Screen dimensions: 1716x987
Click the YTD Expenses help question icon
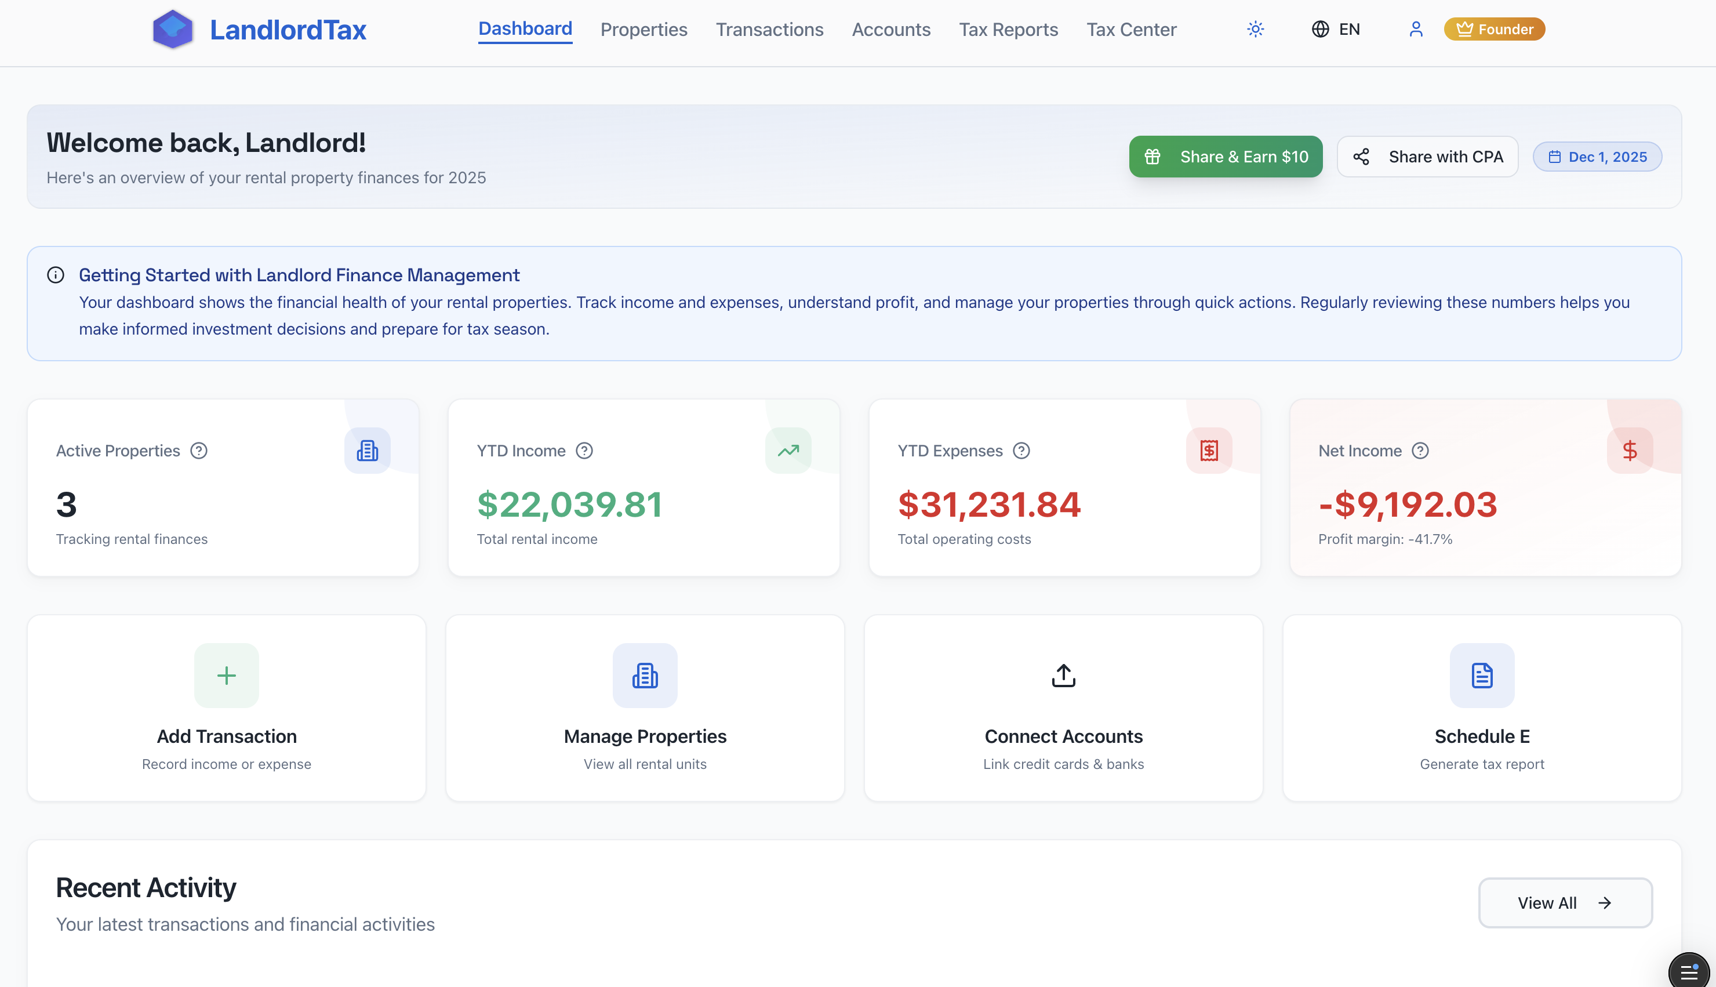(1021, 451)
